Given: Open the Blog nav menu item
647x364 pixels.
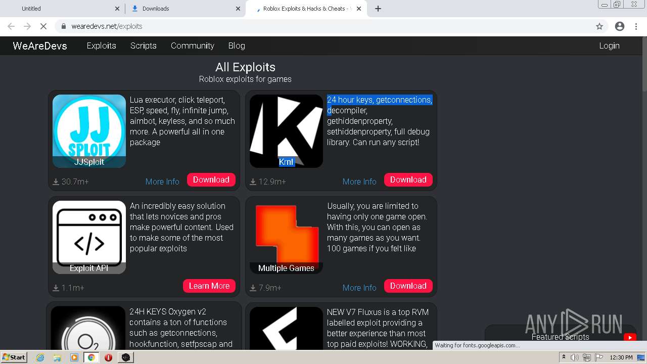Looking at the screenshot, I should pyautogui.click(x=237, y=45).
